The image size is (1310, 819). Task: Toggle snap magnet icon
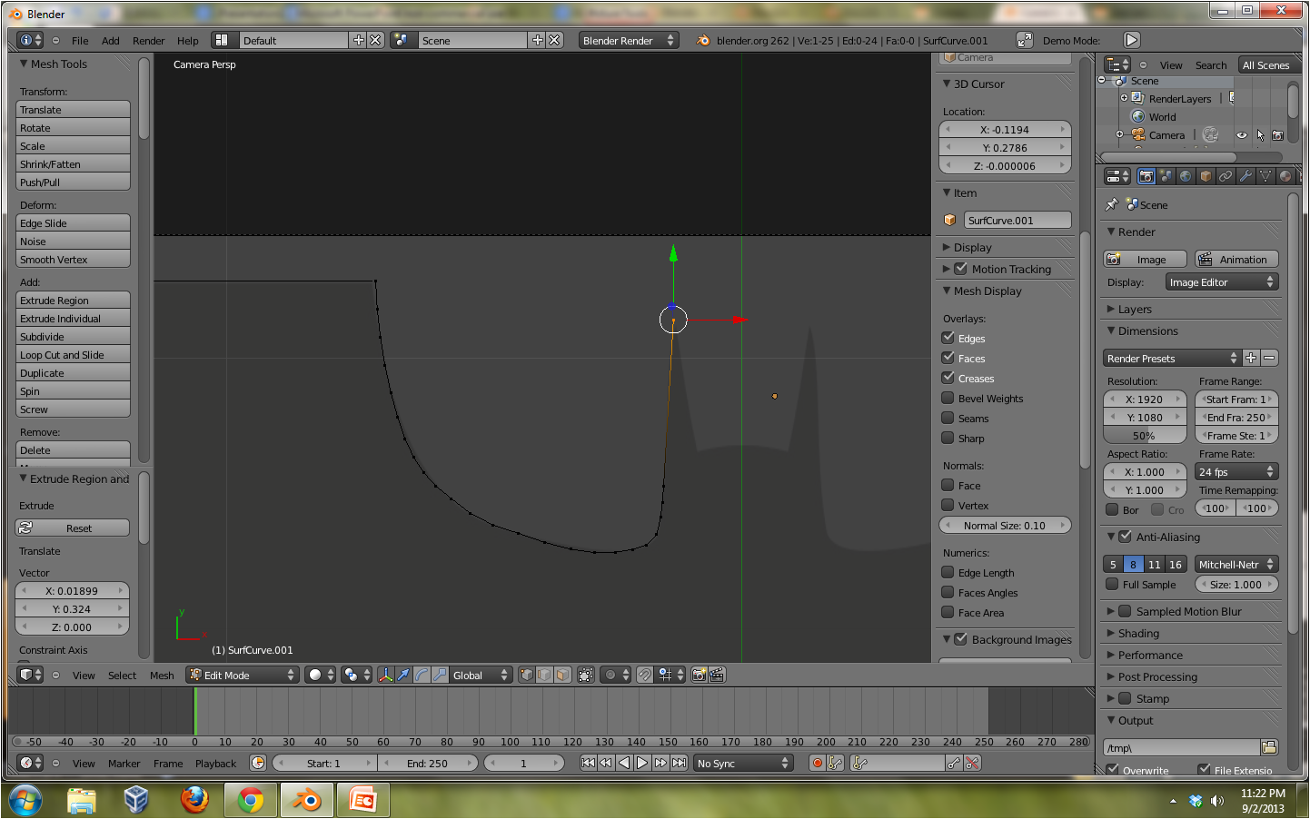coord(644,675)
